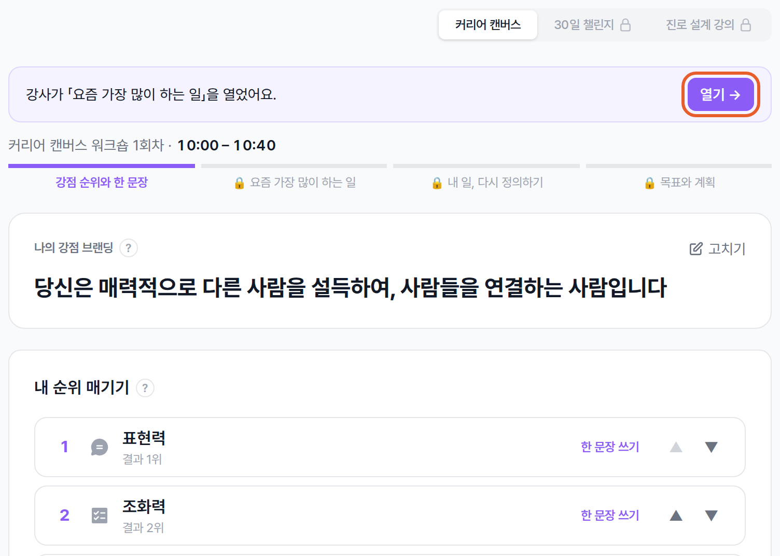Image resolution: width=780 pixels, height=556 pixels.
Task: Click 한 문장 쓰기 for 조화력
Action: tap(610, 516)
